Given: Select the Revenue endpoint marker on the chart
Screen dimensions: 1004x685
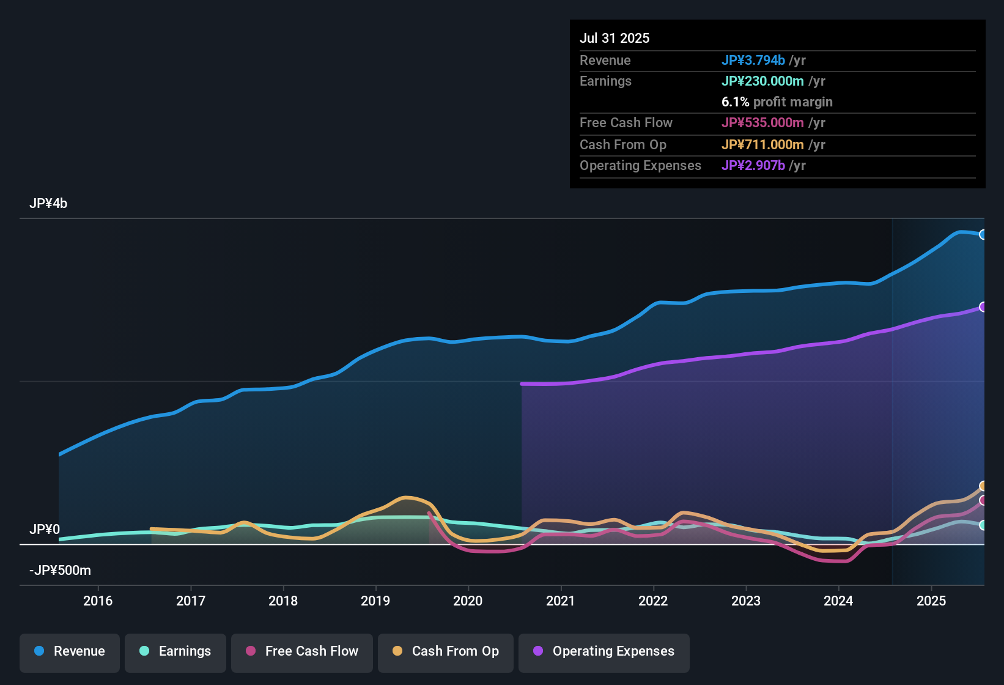Looking at the screenshot, I should point(983,234).
